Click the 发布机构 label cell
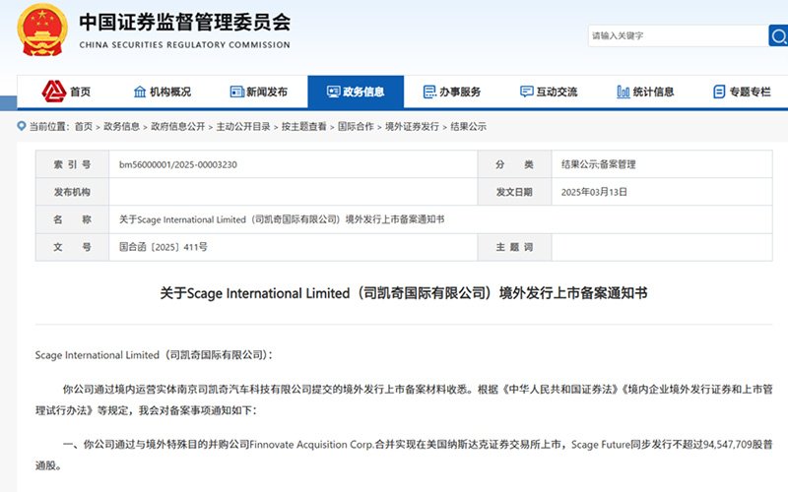Screen dimensions: 788x492 point(72,192)
